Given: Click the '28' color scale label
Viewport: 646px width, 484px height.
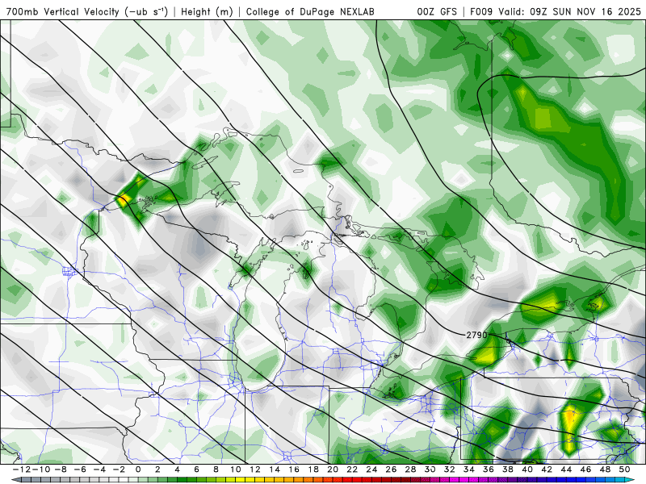Looking at the screenshot, I should click(x=410, y=469).
